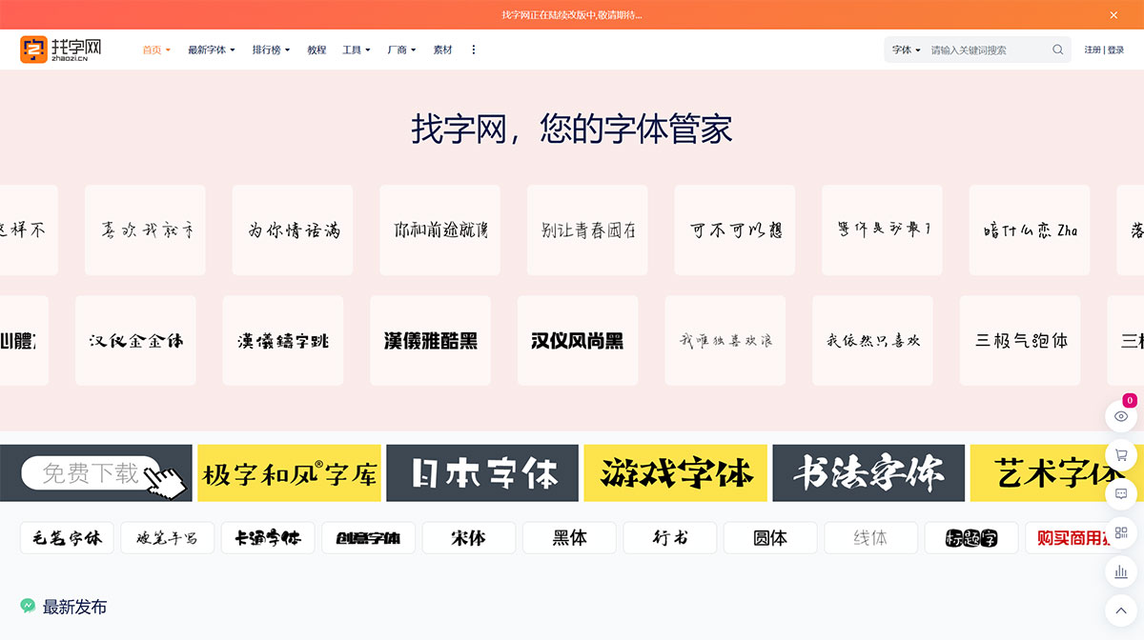
Task: Select the 黑体 category tag
Action: click(x=568, y=538)
